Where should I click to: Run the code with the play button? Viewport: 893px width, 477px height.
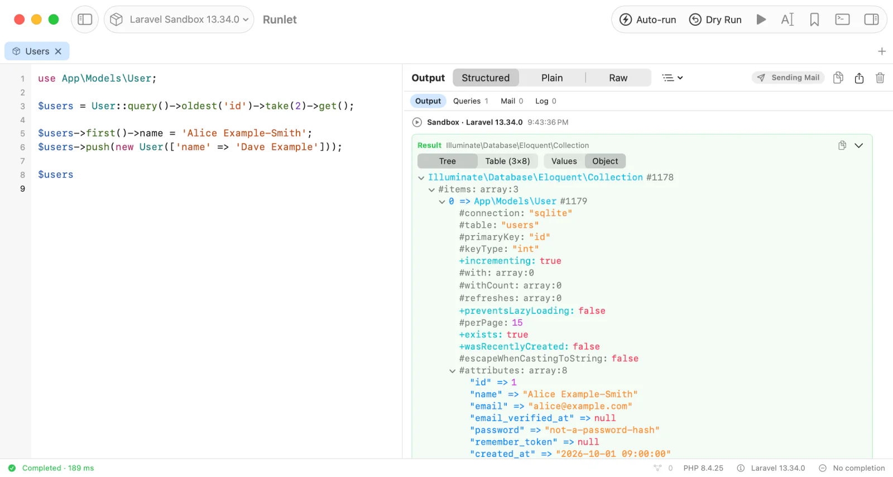(761, 20)
